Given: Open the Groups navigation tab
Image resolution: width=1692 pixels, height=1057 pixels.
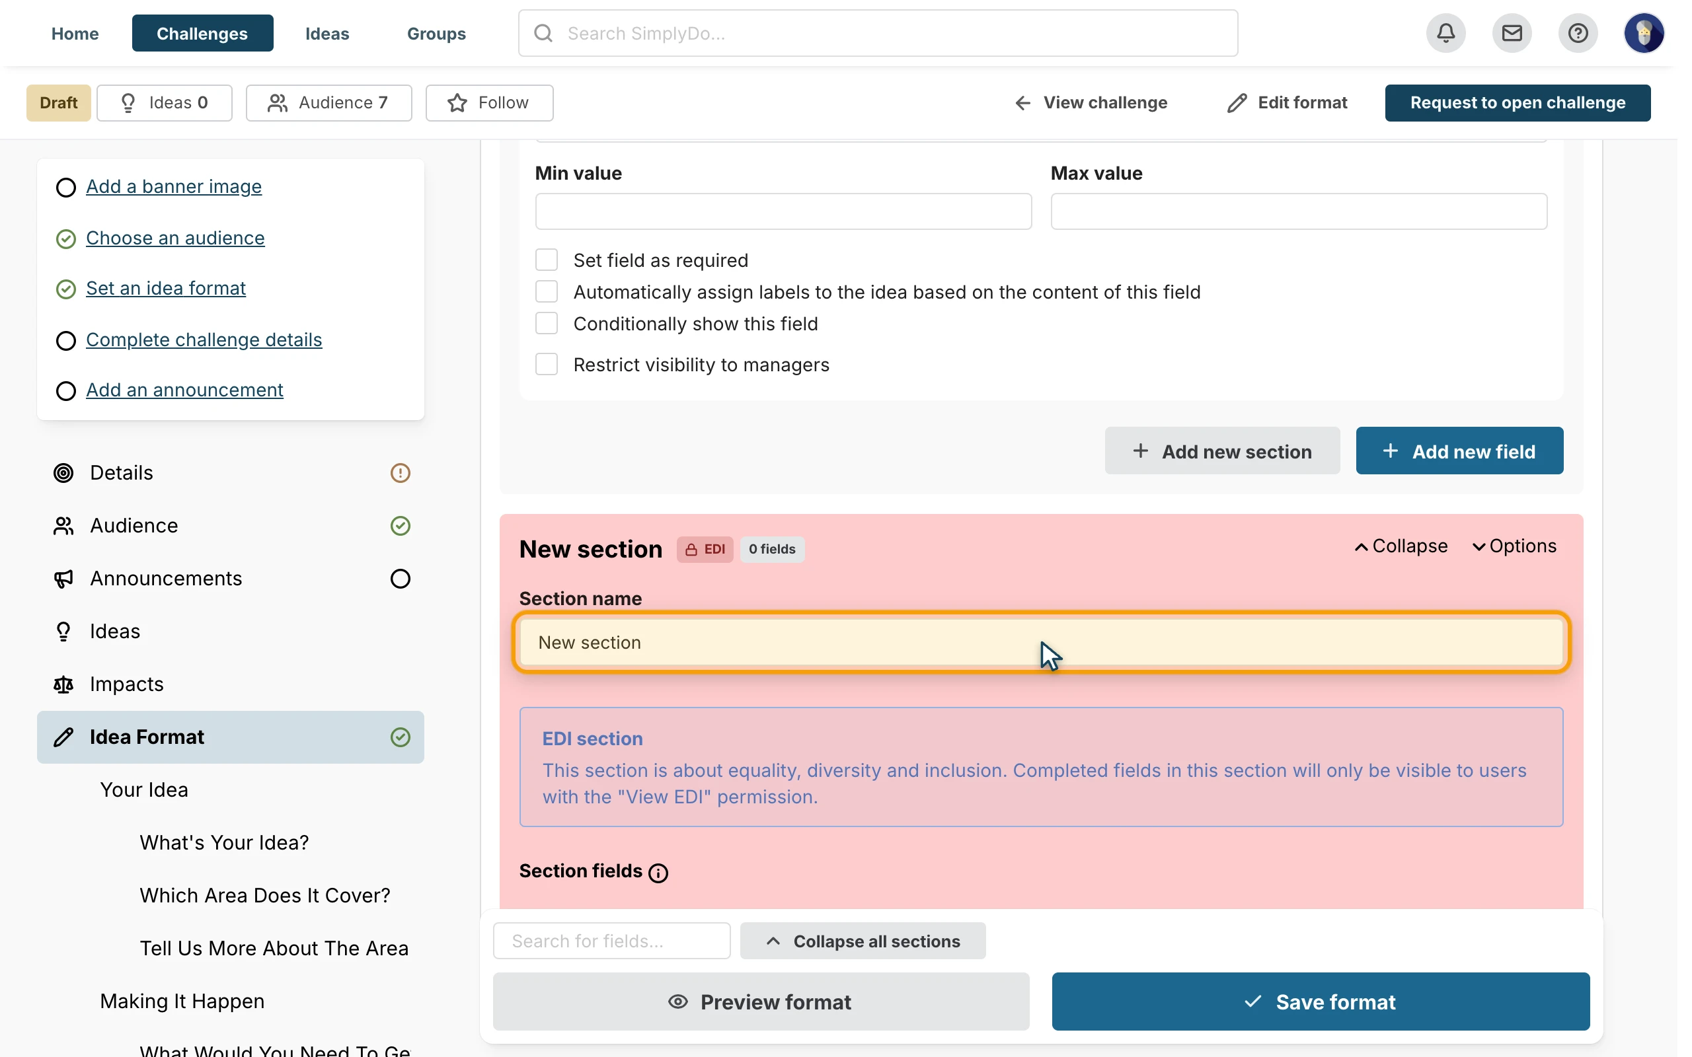Looking at the screenshot, I should (x=436, y=33).
